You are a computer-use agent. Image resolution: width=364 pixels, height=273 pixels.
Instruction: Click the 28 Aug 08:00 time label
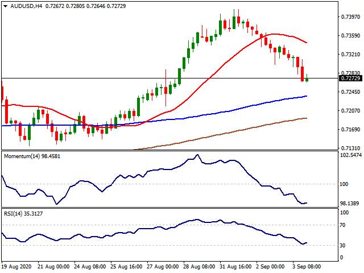200,267
